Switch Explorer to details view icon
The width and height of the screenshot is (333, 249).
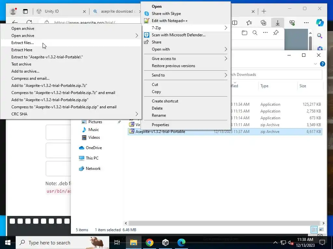(314, 230)
